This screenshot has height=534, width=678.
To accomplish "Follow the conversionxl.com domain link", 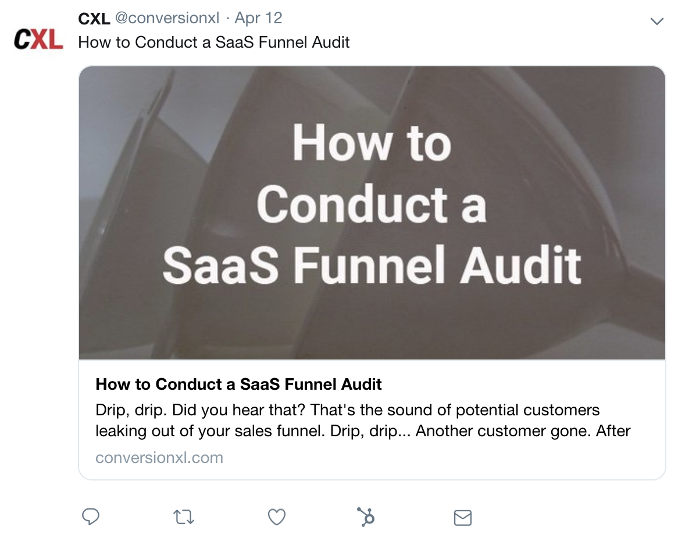I will pyautogui.click(x=159, y=458).
